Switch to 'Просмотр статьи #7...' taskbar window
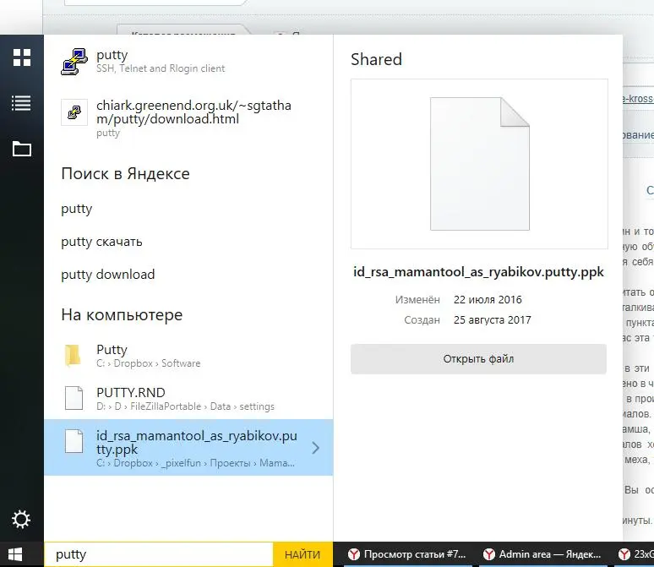Screen dimensions: 654x567 (x=406, y=554)
